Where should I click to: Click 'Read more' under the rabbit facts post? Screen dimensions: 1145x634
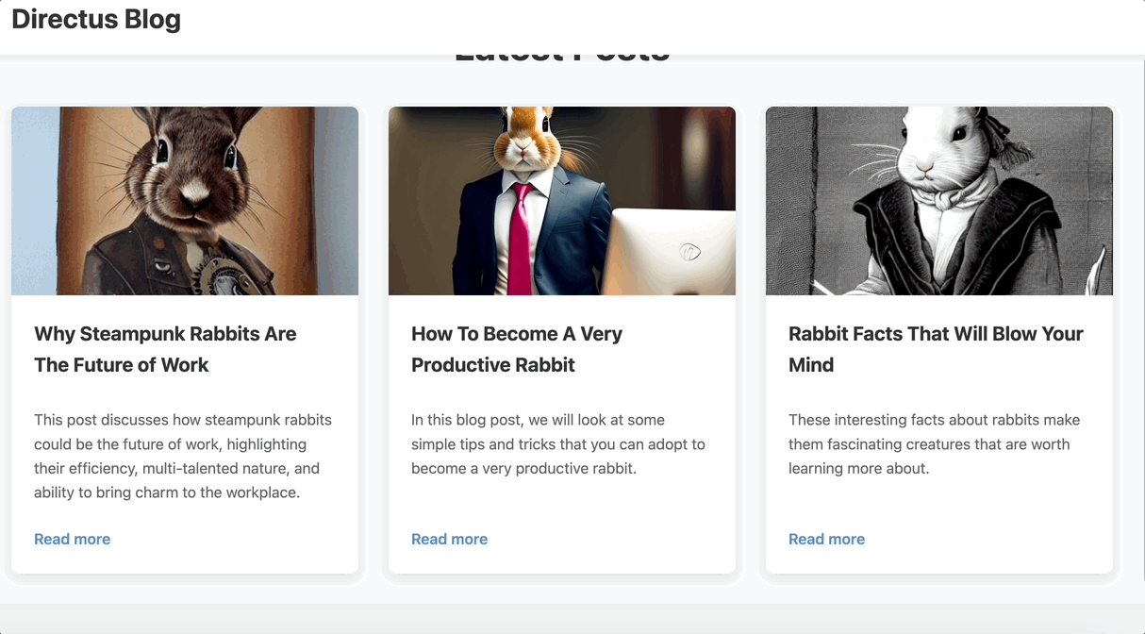click(x=826, y=539)
